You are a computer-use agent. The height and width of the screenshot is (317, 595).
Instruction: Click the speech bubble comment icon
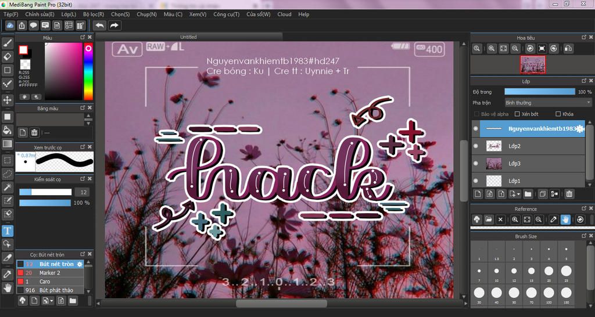[x=34, y=26]
